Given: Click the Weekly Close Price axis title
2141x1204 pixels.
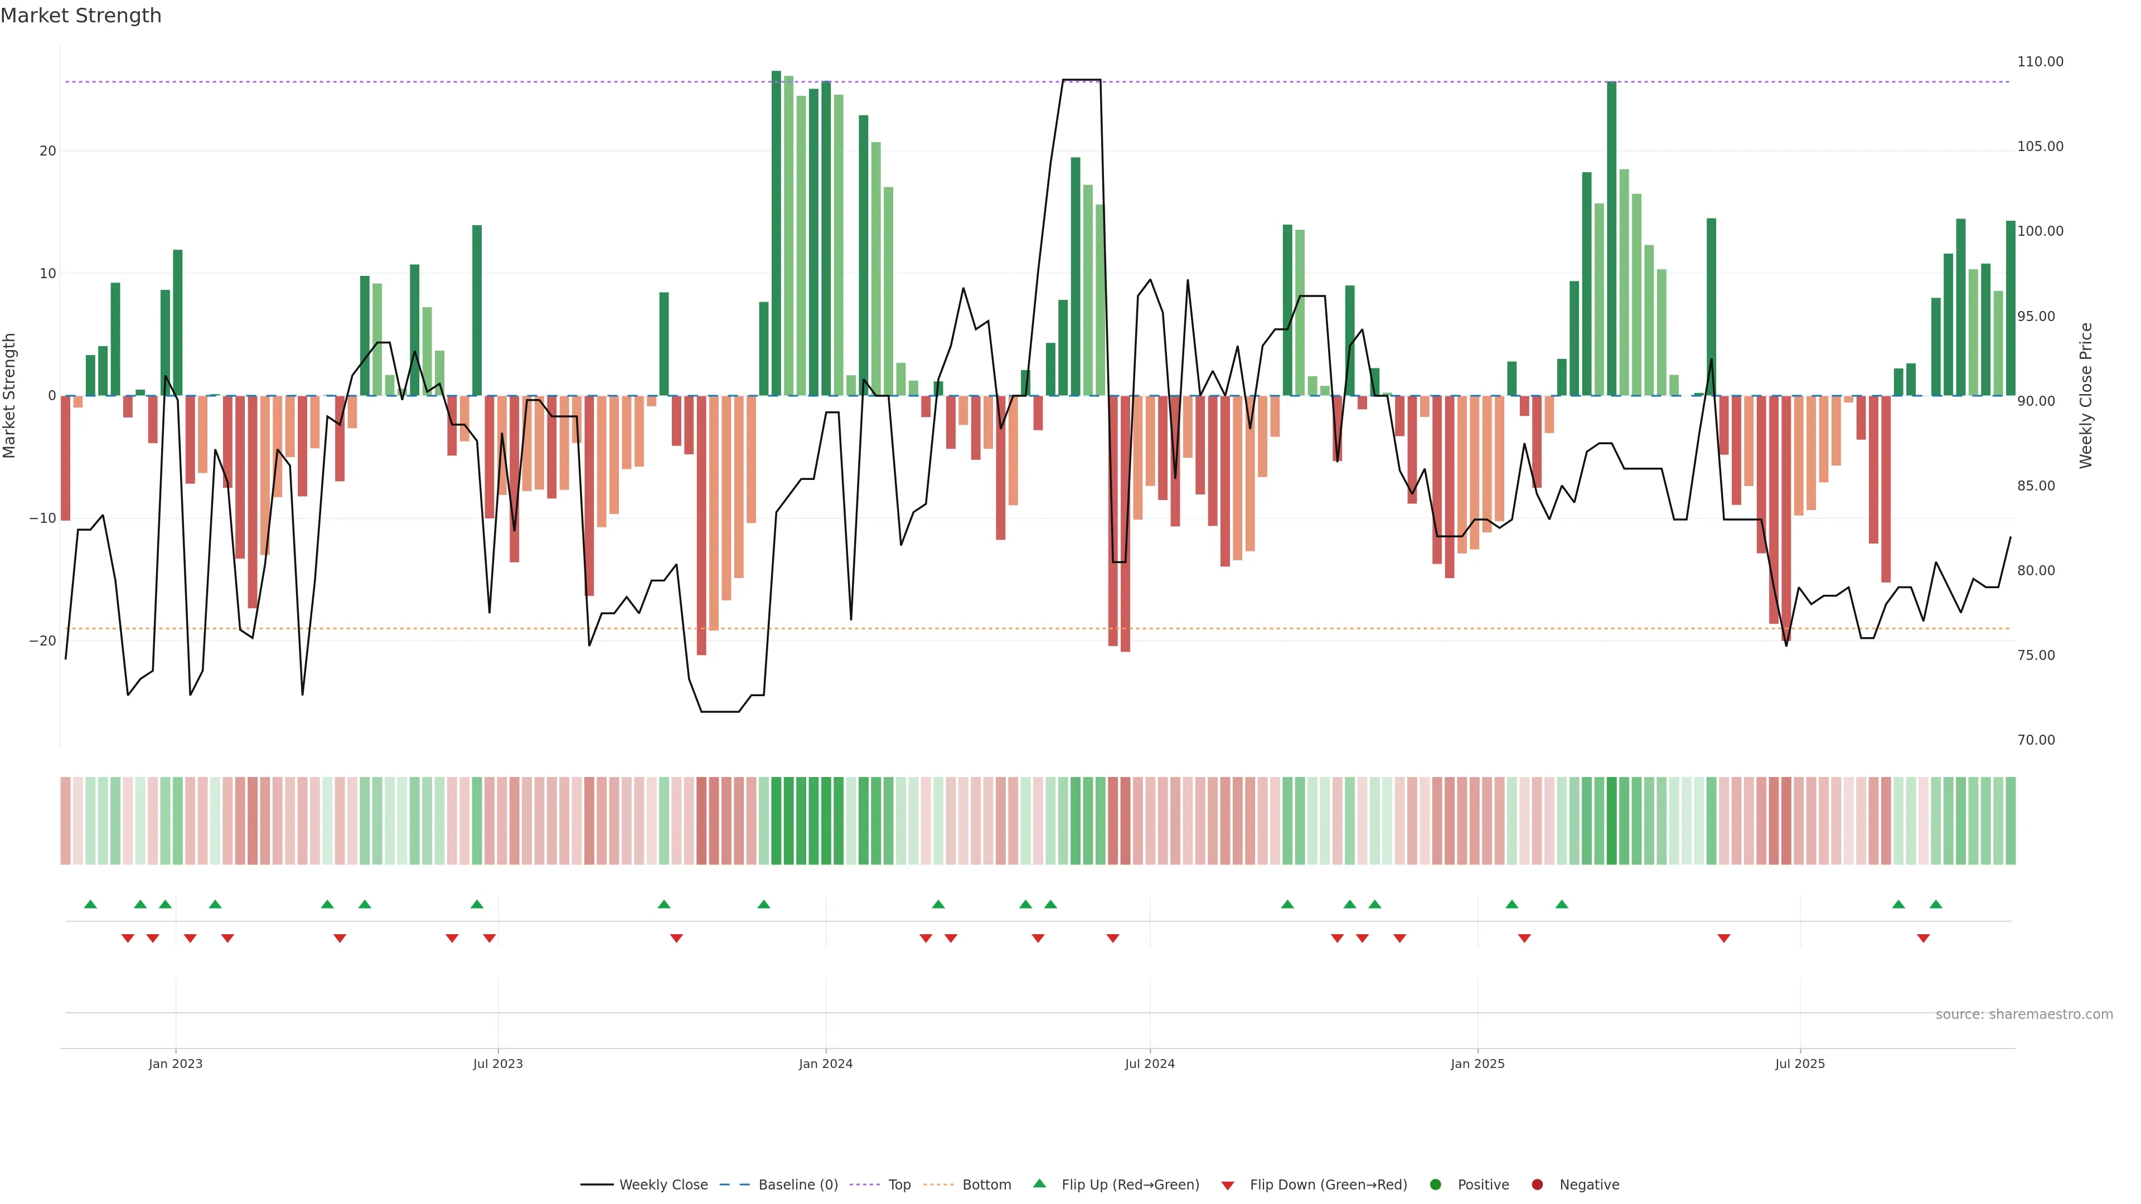Looking at the screenshot, I should (x=2085, y=396).
